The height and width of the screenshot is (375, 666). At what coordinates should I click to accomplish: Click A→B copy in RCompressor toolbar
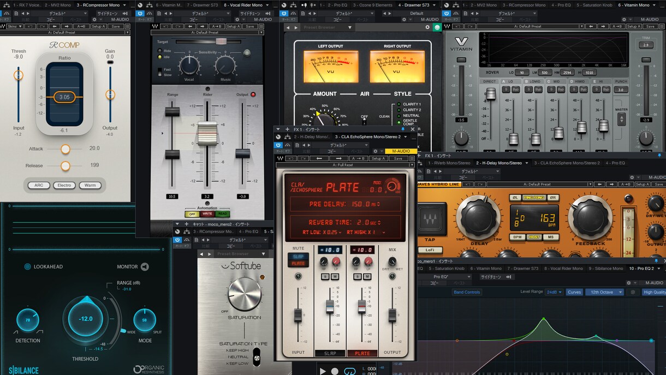pos(82,26)
